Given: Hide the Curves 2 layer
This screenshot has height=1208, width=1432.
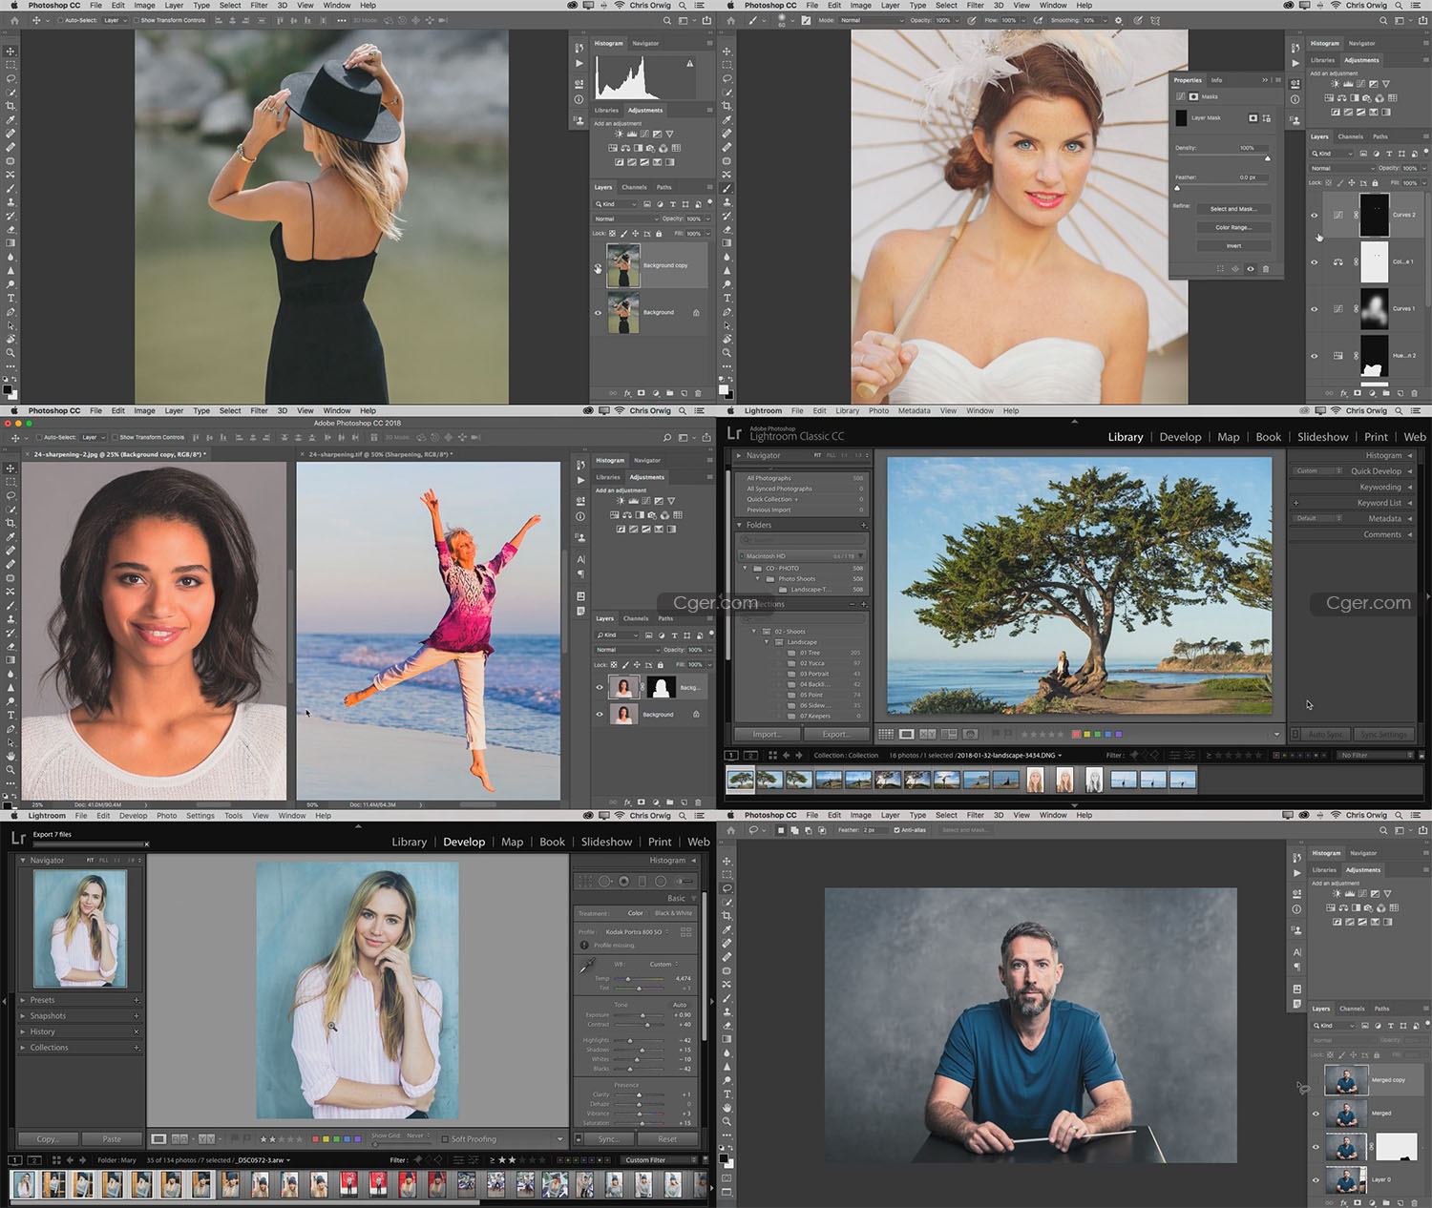Looking at the screenshot, I should pos(1315,215).
